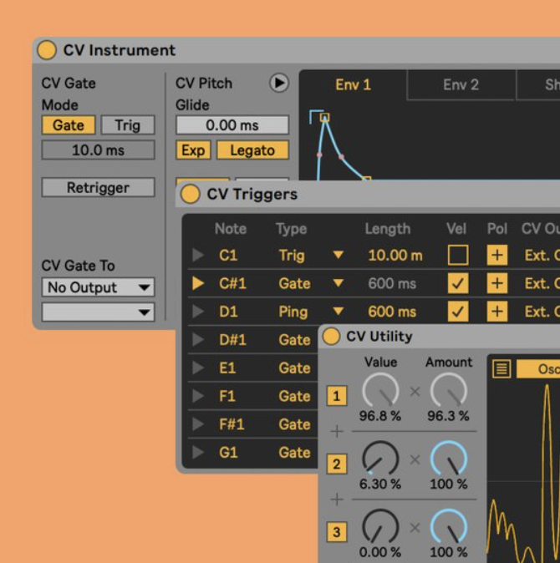Toggle CV Triggers device power button

point(191,195)
